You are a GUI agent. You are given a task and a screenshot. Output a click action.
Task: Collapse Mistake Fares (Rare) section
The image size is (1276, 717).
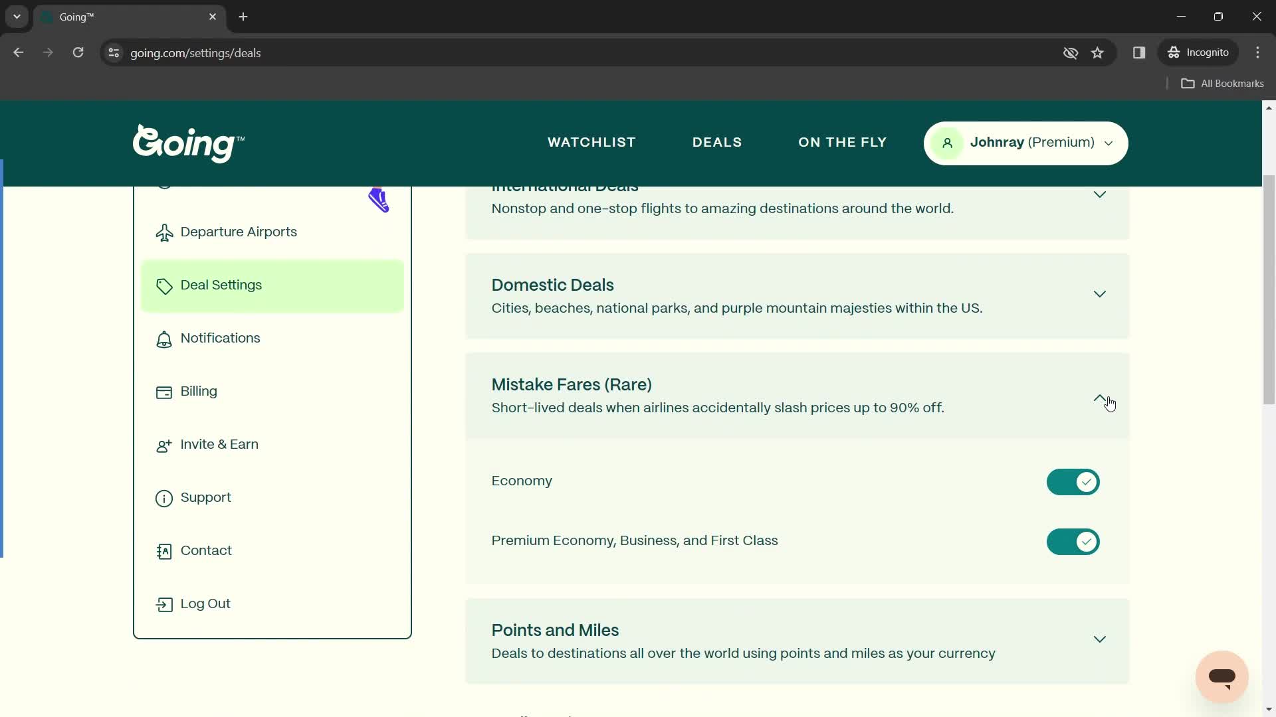[1099, 399]
